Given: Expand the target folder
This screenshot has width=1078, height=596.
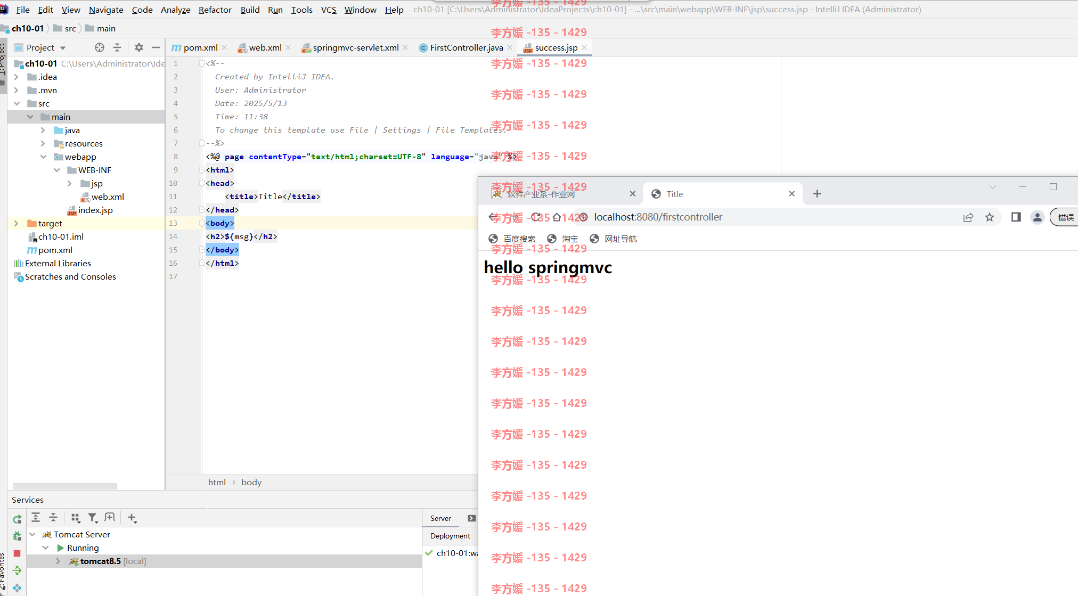Looking at the screenshot, I should [x=16, y=223].
